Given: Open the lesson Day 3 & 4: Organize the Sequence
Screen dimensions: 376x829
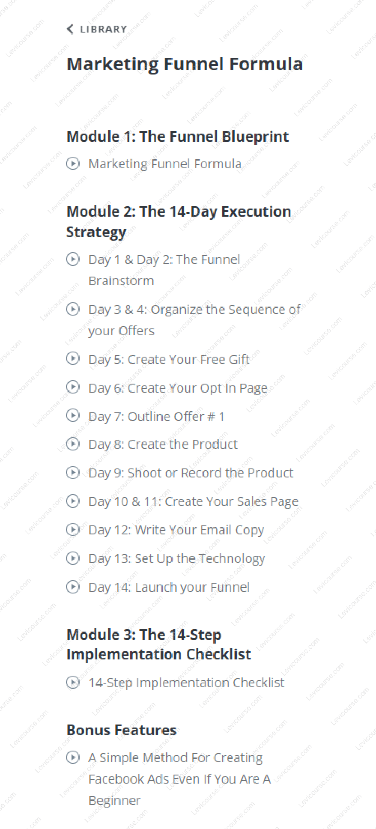Looking at the screenshot, I should (194, 309).
